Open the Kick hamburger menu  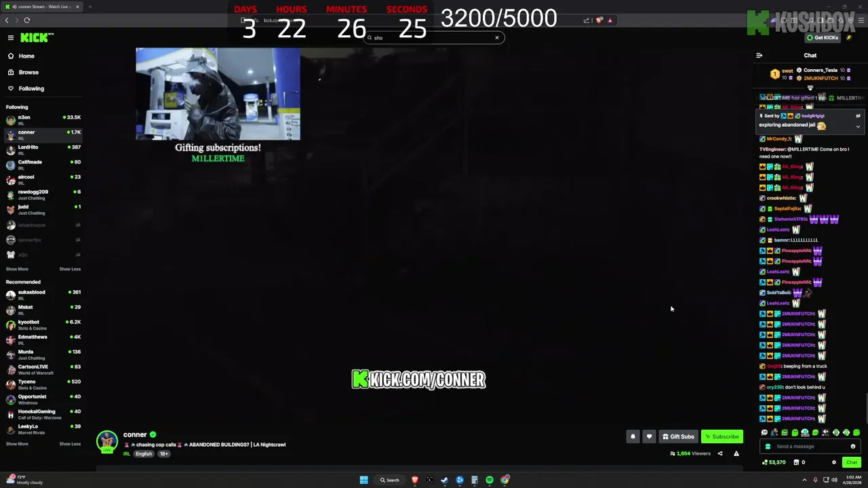(11, 38)
